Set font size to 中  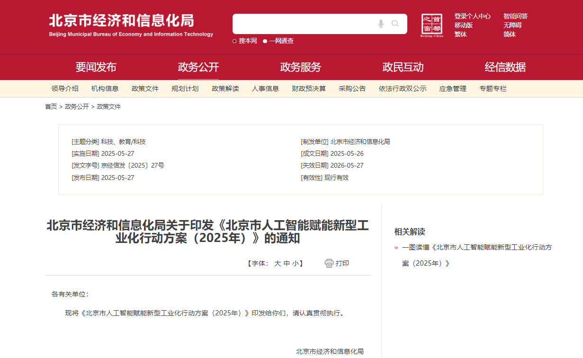(x=287, y=263)
